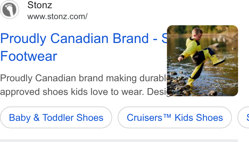The height and width of the screenshot is (142, 249).
Task: Click the grey divider bar below the chips
Action: [x=119, y=141]
